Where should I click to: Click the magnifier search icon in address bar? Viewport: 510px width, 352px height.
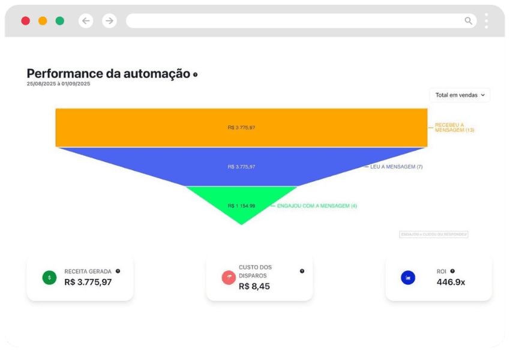tap(468, 21)
